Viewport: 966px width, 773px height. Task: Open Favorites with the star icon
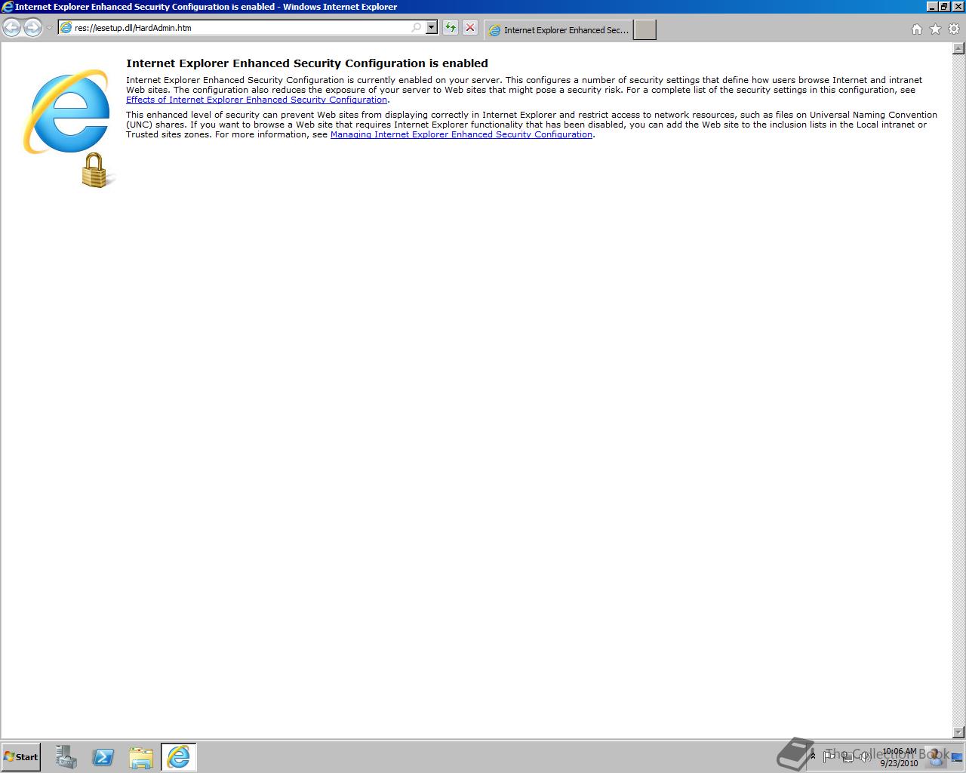[x=935, y=29]
